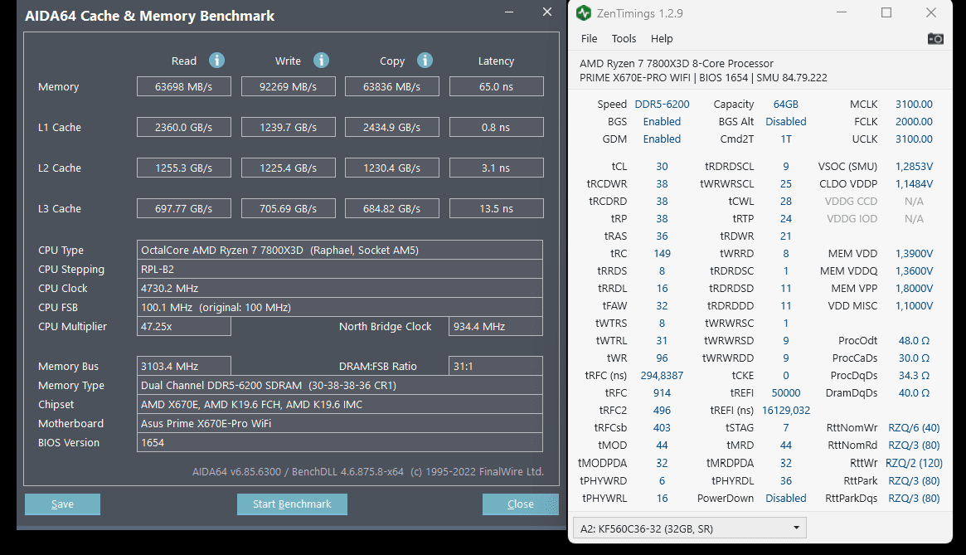Click the Copy benchmark info icon
966x555 pixels.
point(425,61)
